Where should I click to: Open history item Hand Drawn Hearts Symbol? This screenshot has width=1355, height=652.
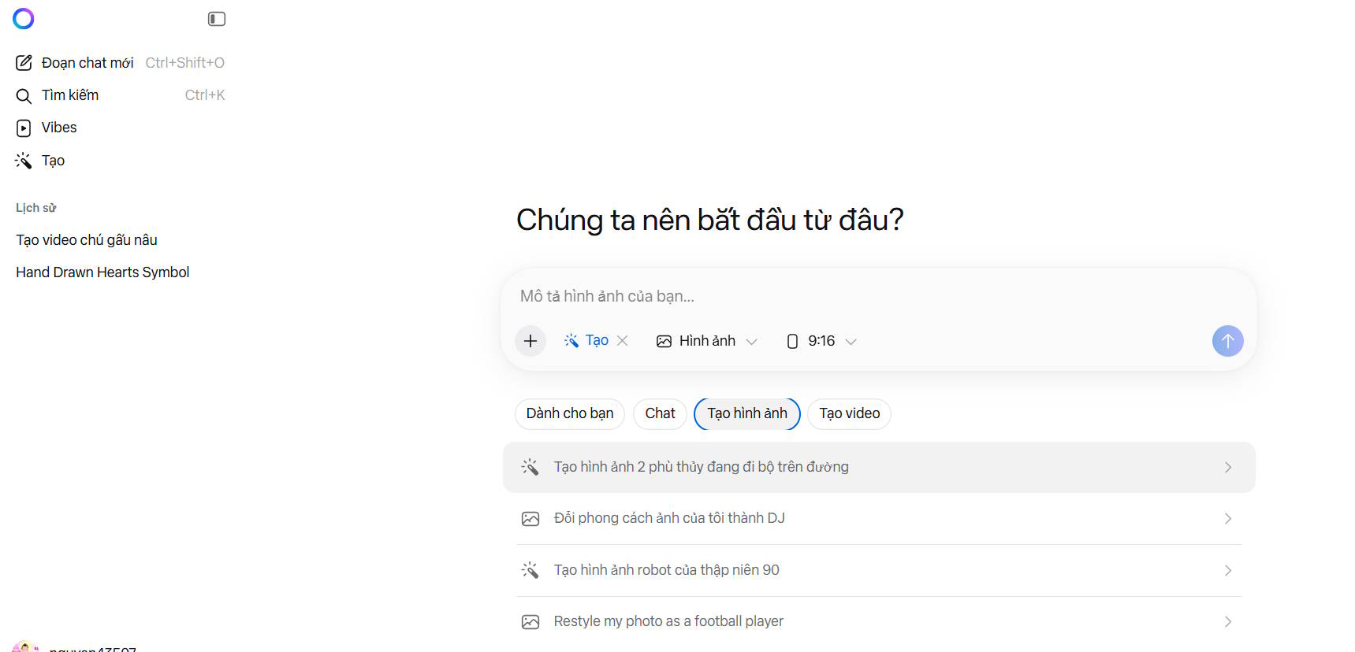102,272
